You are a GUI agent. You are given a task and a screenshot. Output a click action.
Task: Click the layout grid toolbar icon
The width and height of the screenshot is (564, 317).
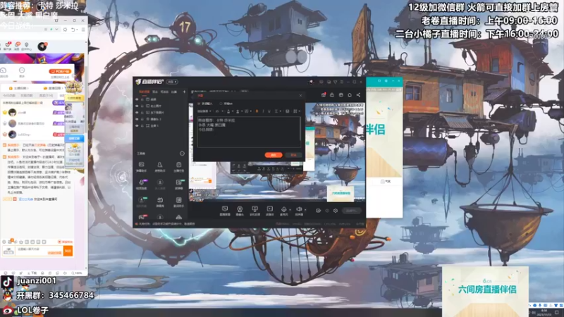pyautogui.click(x=295, y=111)
